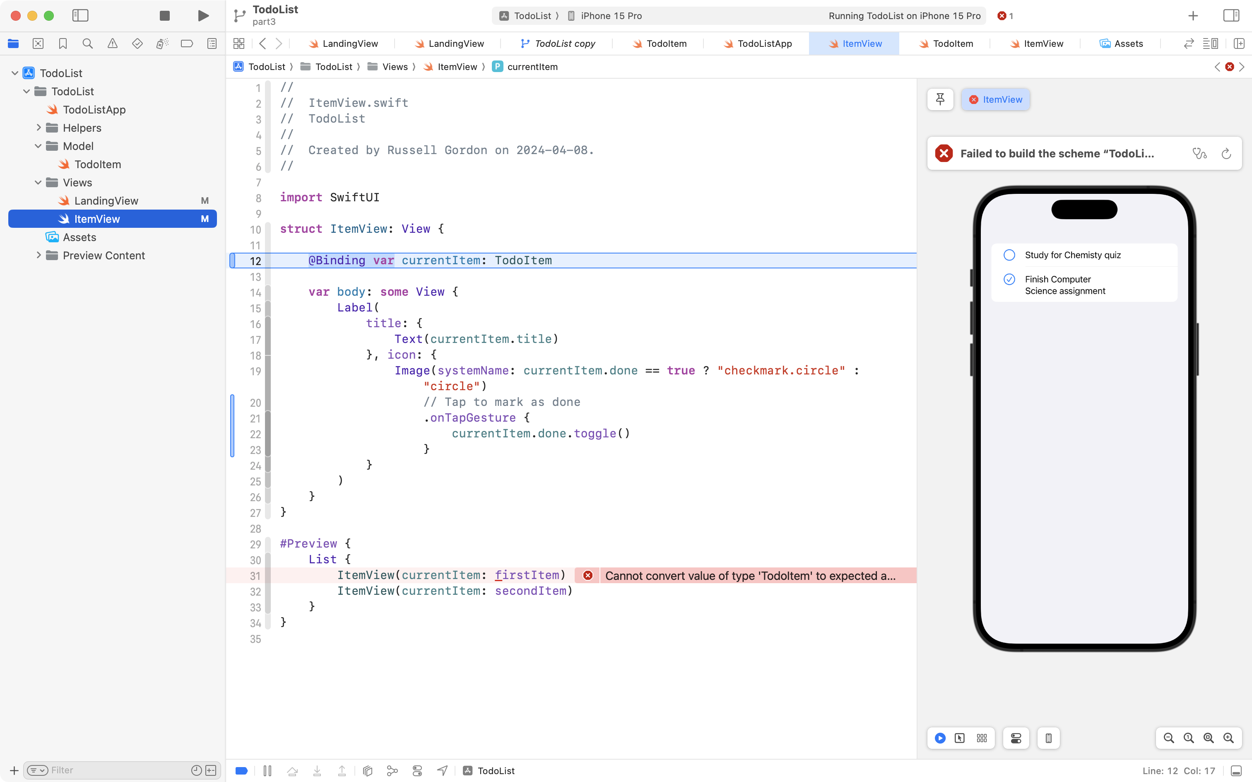Click the Run play button
This screenshot has height=782, width=1252.
click(x=203, y=15)
